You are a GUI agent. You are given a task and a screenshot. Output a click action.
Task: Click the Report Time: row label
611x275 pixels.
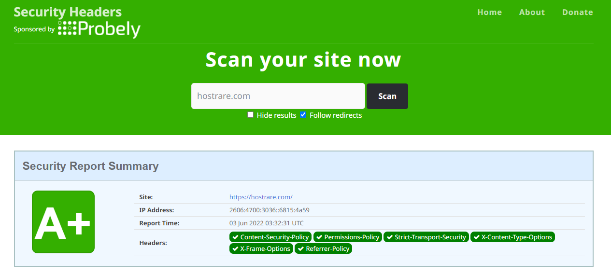tap(159, 223)
